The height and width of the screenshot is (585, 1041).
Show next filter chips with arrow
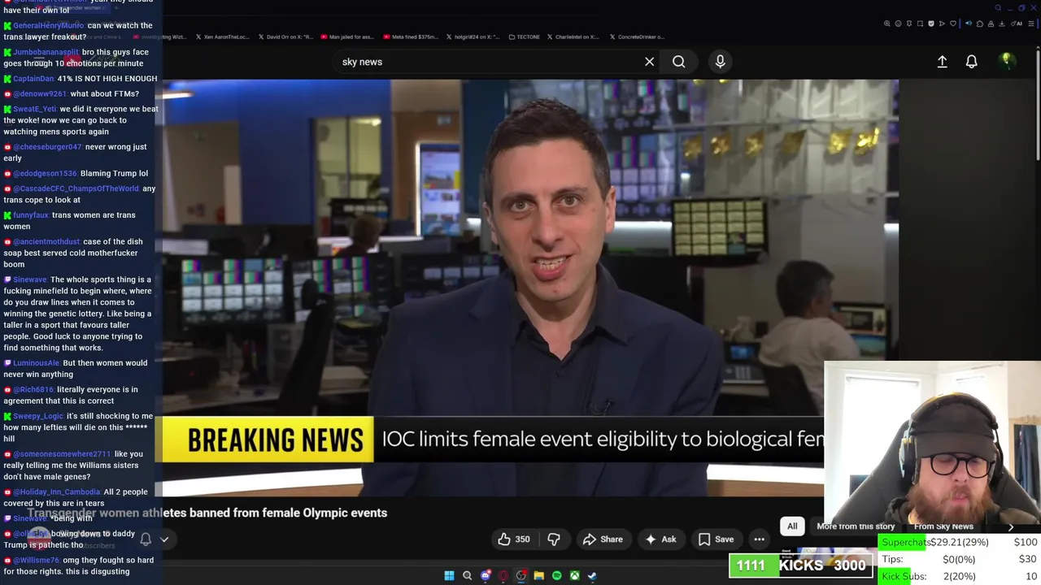[x=1011, y=526]
